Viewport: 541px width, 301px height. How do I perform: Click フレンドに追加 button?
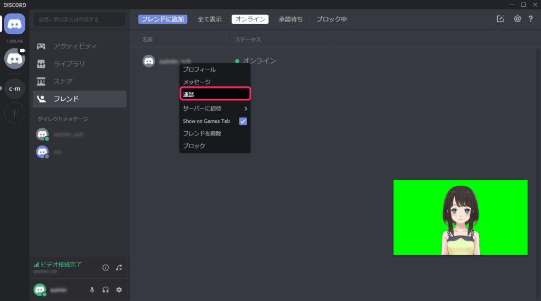(x=163, y=20)
